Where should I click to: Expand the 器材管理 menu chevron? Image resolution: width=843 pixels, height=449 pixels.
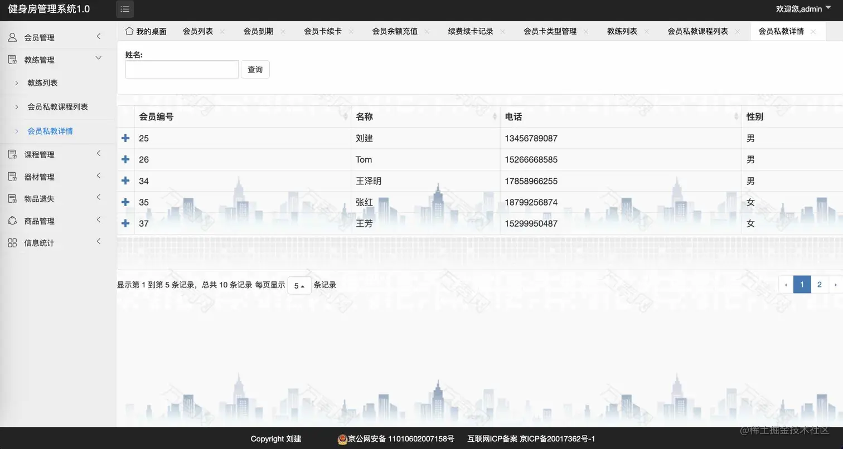[99, 176]
